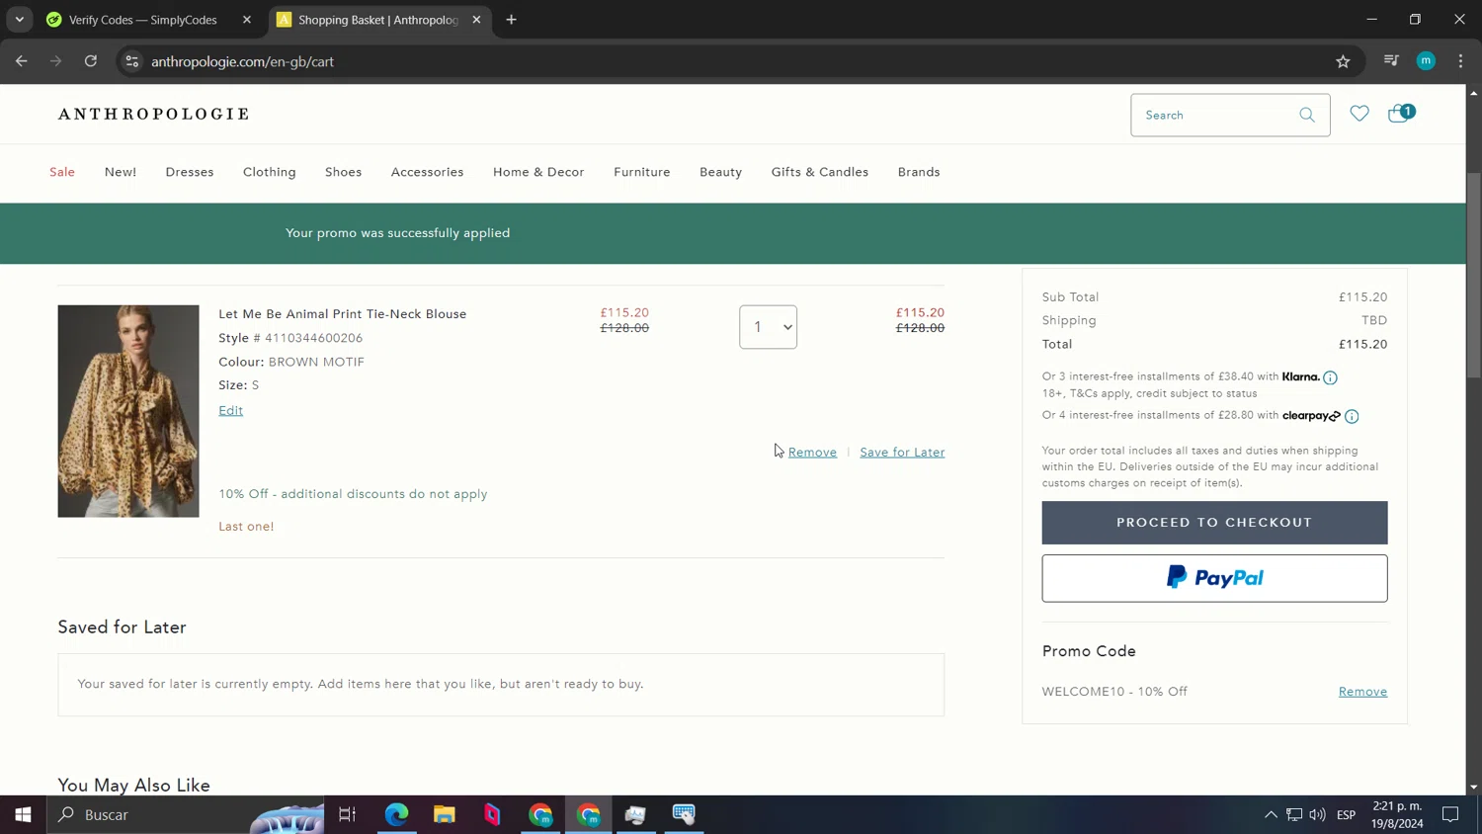
Task: Open the Accessories menu
Action: 427,172
